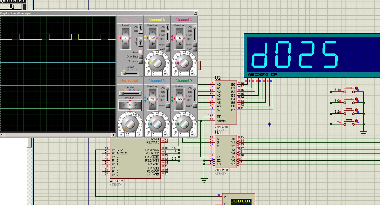The height and width of the screenshot is (205, 380).
Task: Click the ground symbol below the push buttons
Action: tap(364, 133)
